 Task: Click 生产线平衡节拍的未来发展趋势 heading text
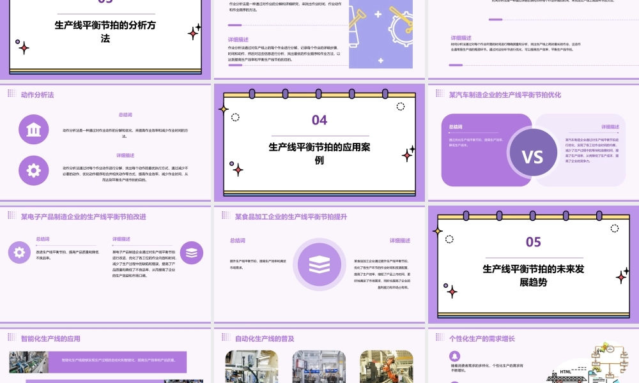[x=534, y=276]
